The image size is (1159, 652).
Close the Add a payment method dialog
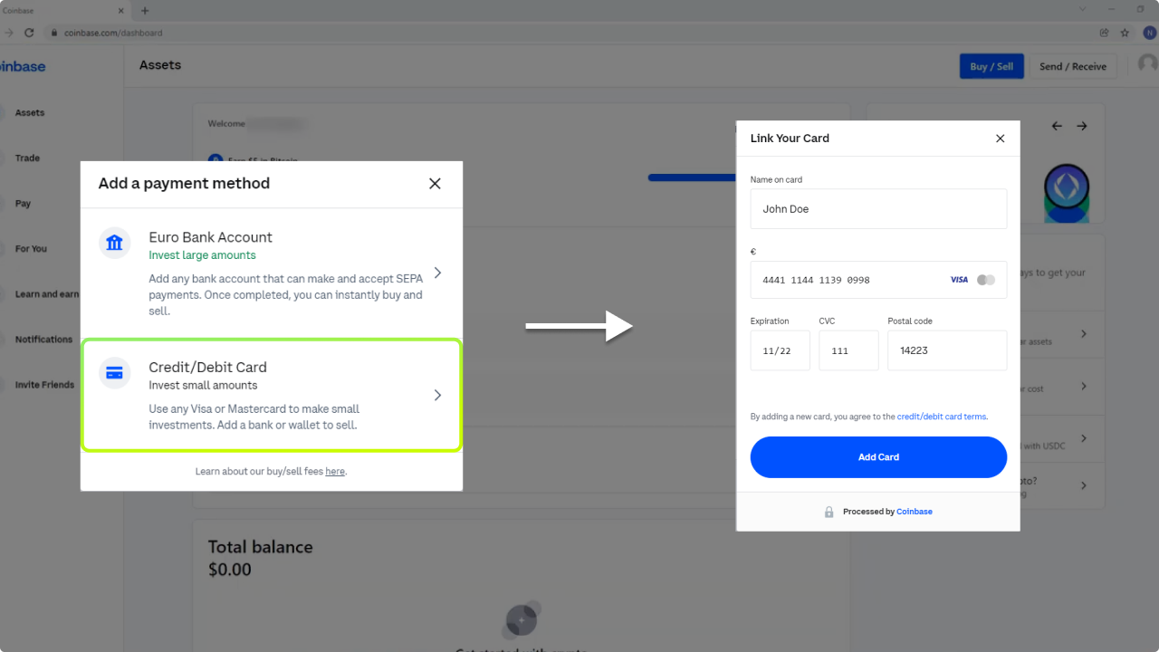click(435, 184)
